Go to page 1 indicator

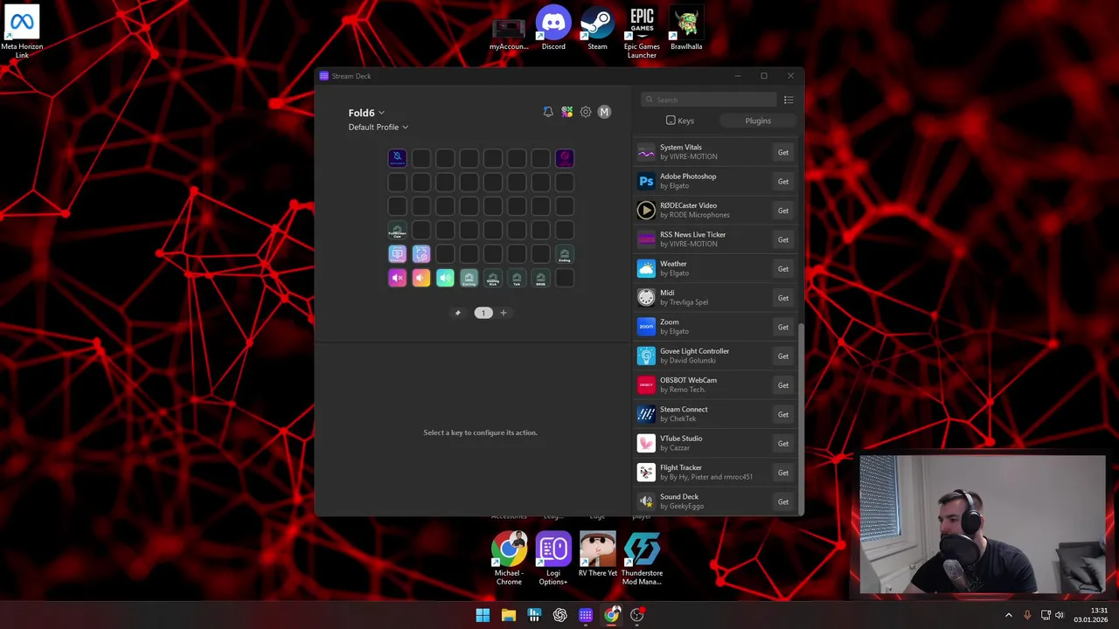point(483,313)
